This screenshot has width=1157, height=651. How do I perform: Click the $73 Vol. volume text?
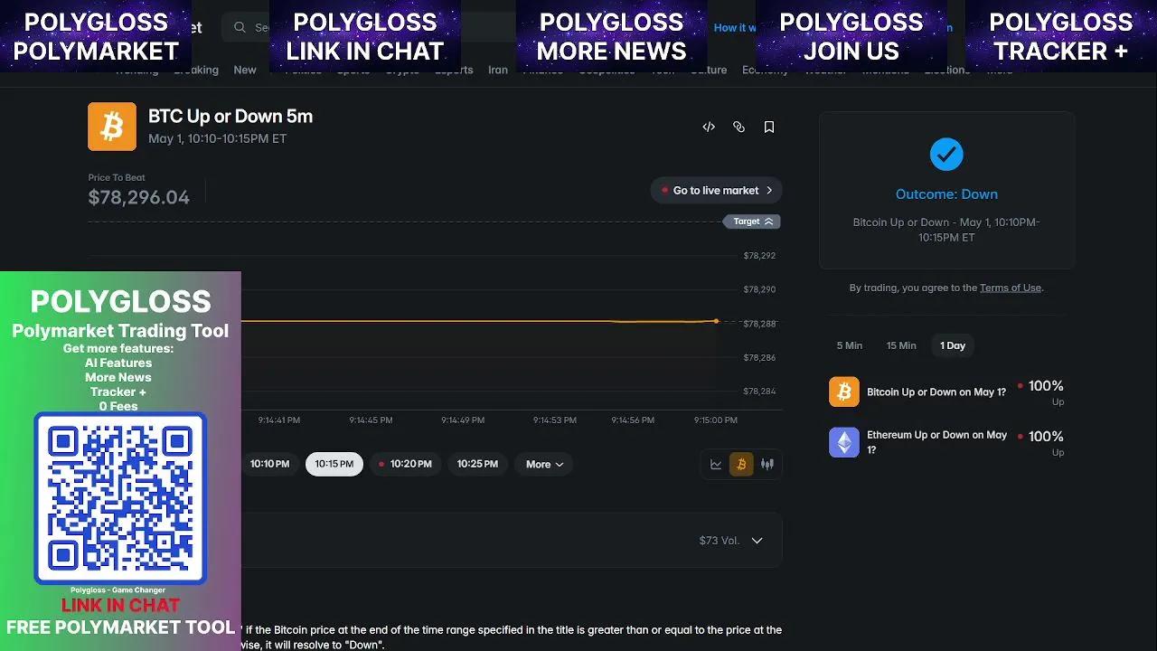720,541
